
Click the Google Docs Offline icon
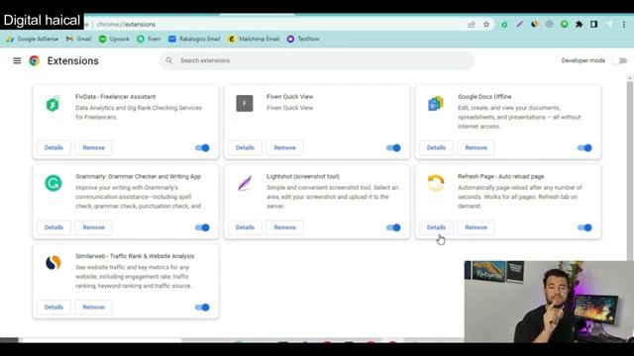[436, 103]
